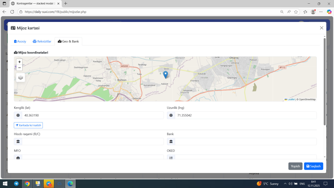This screenshot has height=188, width=334.
Task: Select the Geo & Bank tab
Action: tap(68, 42)
